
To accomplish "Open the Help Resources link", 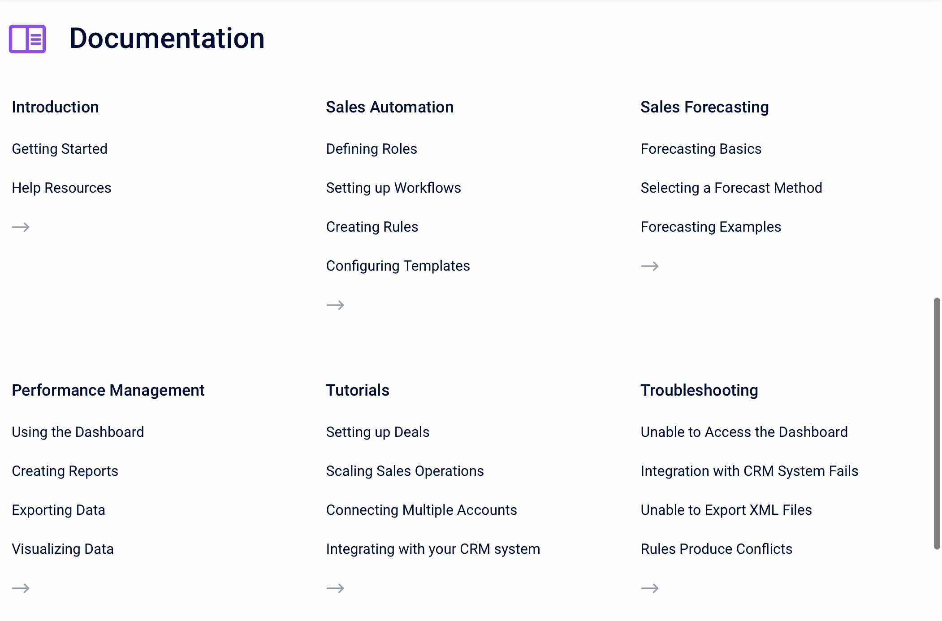I will (61, 188).
